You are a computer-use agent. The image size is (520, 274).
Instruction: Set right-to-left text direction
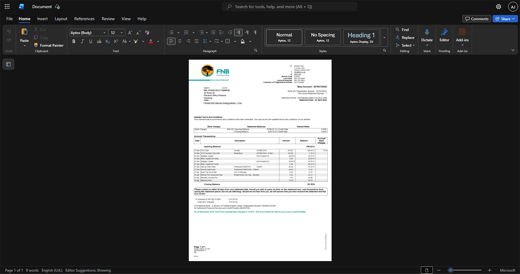(x=247, y=33)
